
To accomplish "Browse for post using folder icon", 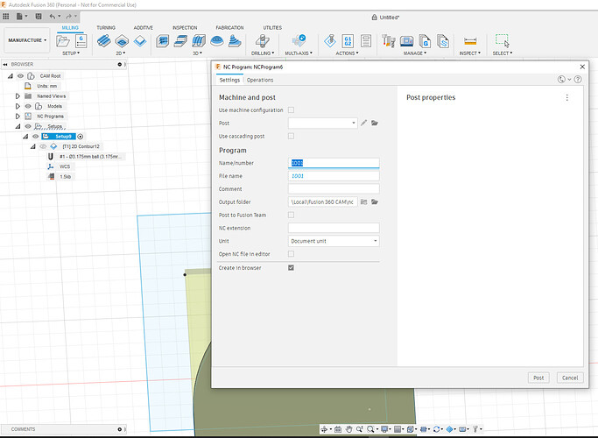I will (x=375, y=124).
